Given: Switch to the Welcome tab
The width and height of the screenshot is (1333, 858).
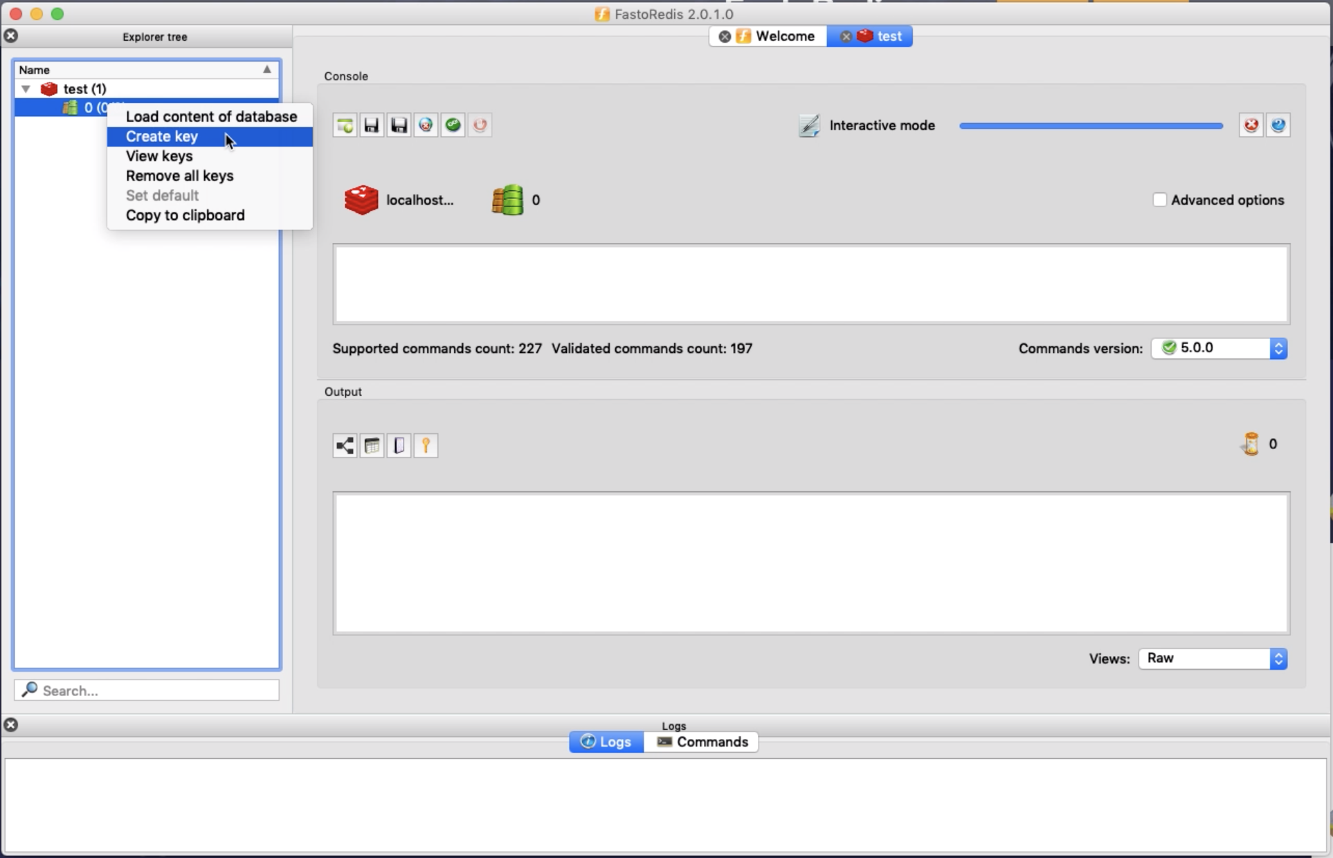Looking at the screenshot, I should [x=768, y=37].
